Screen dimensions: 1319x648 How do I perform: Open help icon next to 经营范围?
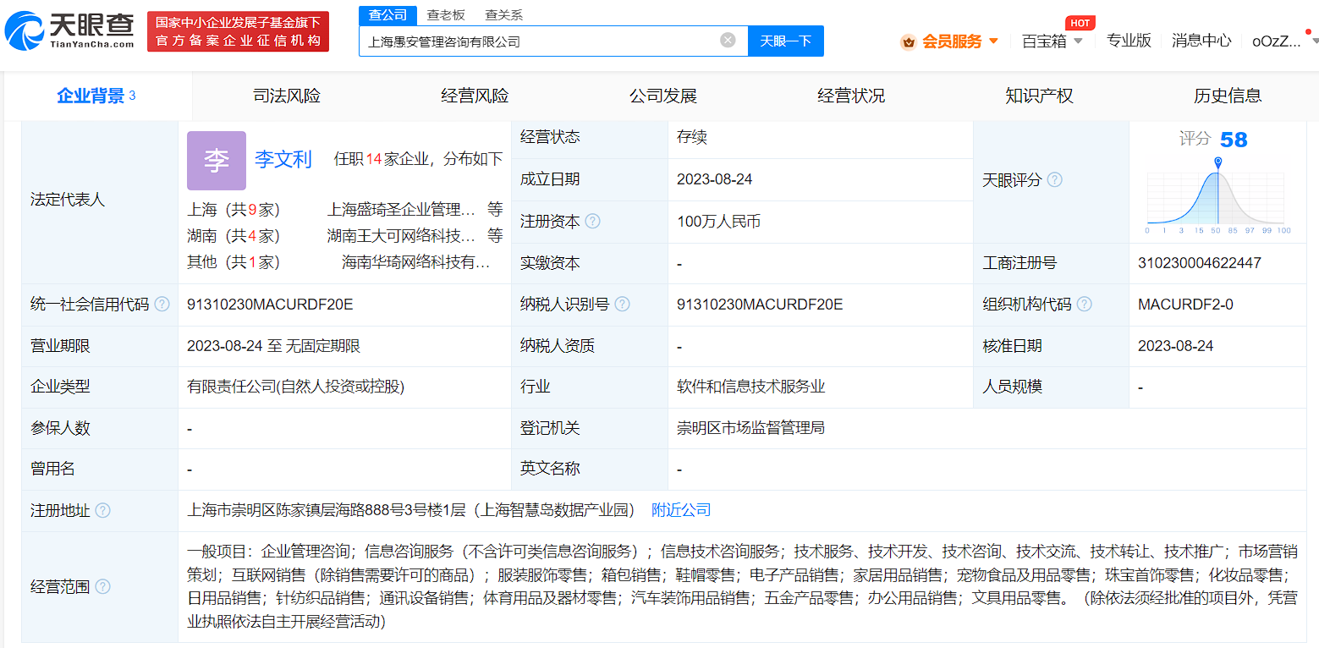102,586
